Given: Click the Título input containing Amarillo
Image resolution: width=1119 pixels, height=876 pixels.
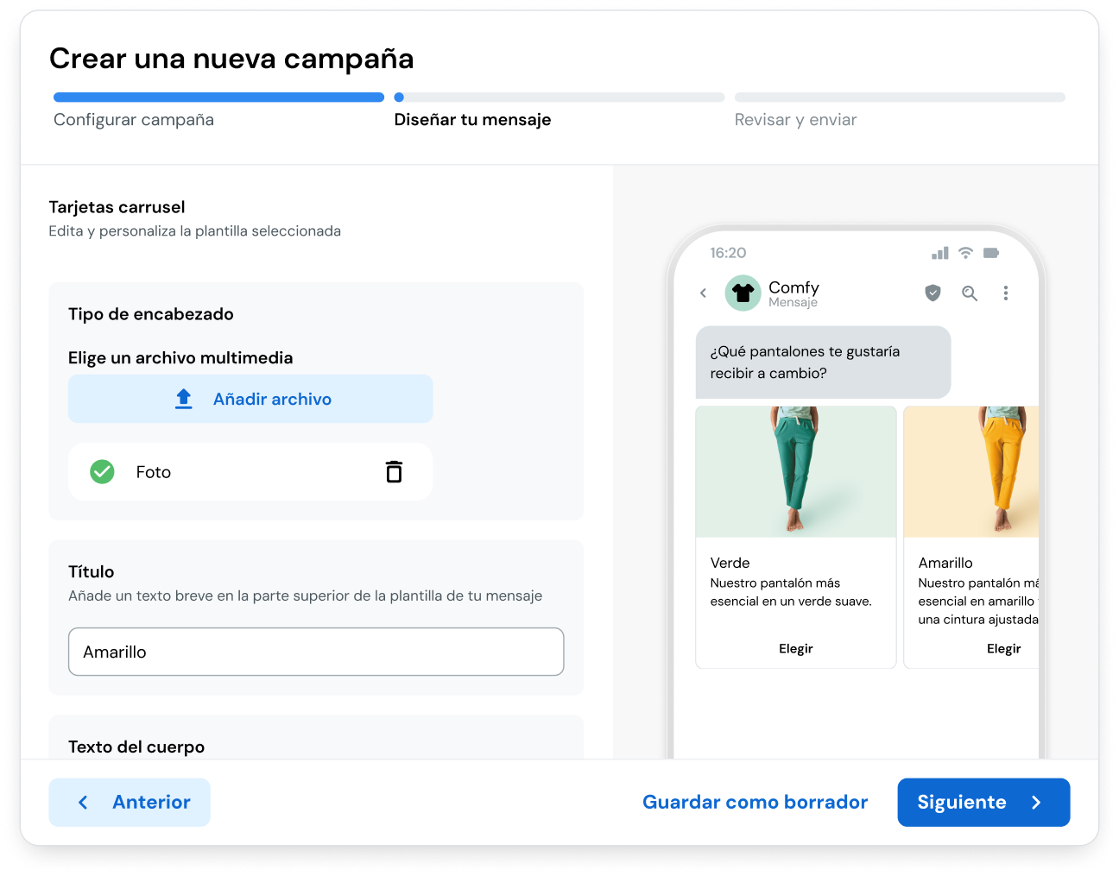Looking at the screenshot, I should 316,652.
